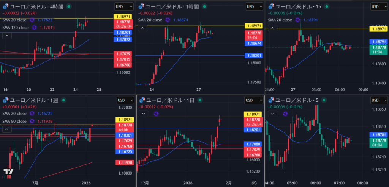Click the purple indicator icon on 5-minute chart
This screenshot has height=187, width=389.
point(285,113)
